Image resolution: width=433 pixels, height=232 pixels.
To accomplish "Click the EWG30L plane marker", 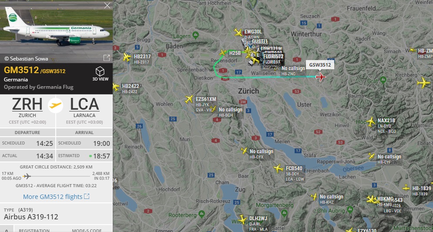I will [238, 32].
